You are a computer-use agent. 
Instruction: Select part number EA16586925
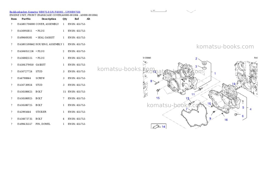point(25,99)
